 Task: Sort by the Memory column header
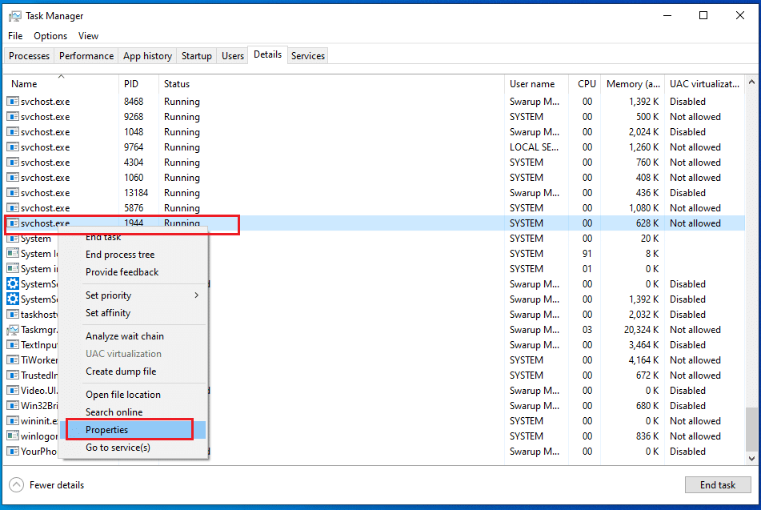click(x=632, y=83)
